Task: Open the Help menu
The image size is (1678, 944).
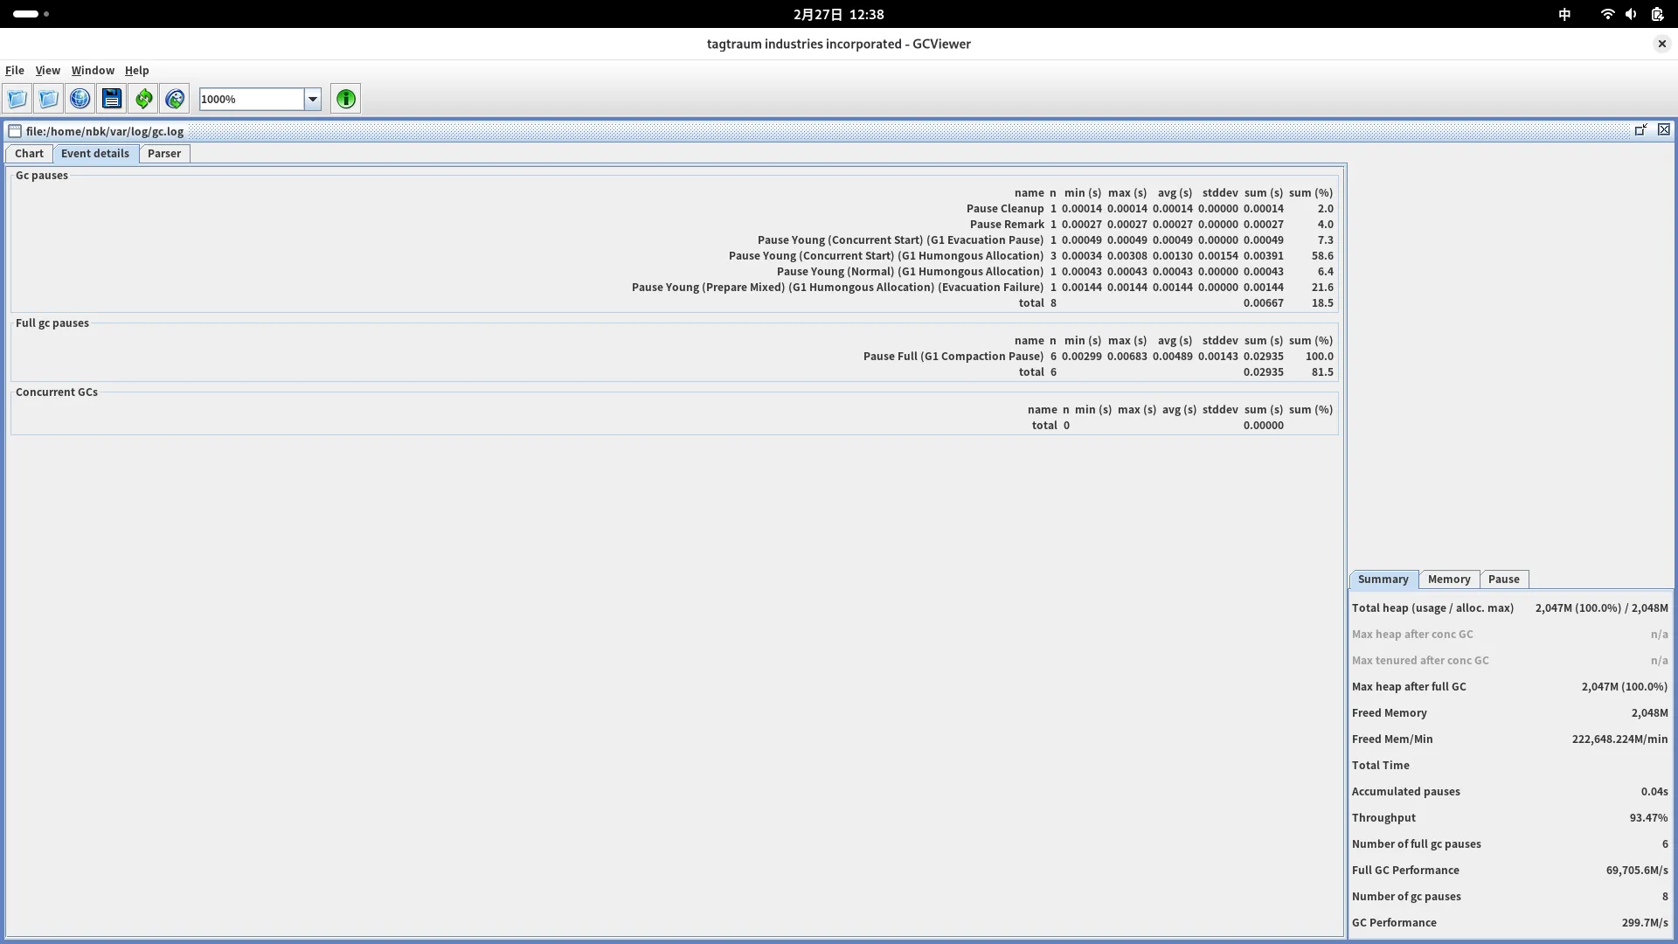Action: (x=136, y=70)
